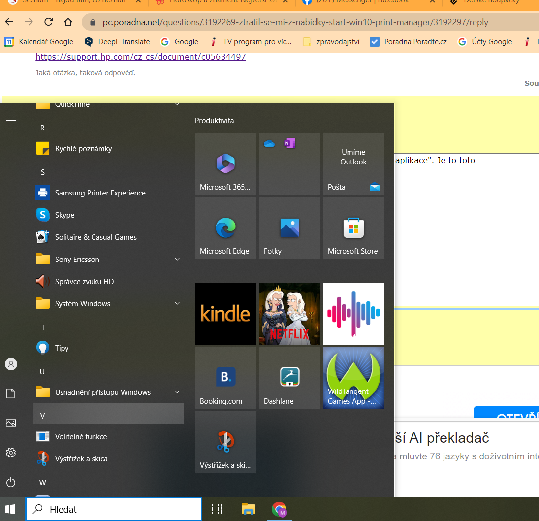
Task: Click the Windows Start button
Action: [x=10, y=509]
